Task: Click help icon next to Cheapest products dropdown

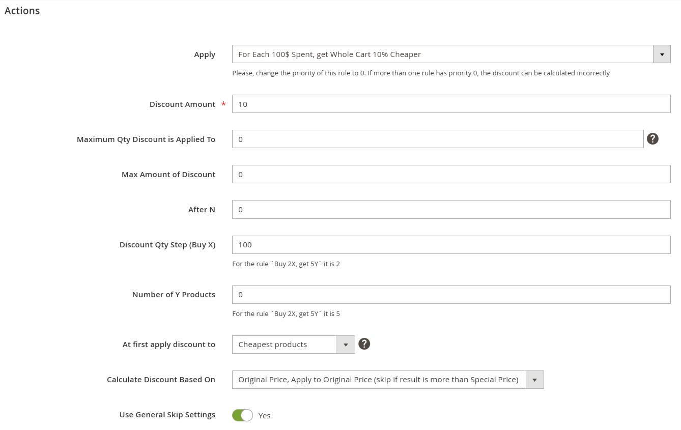Action: (364, 344)
